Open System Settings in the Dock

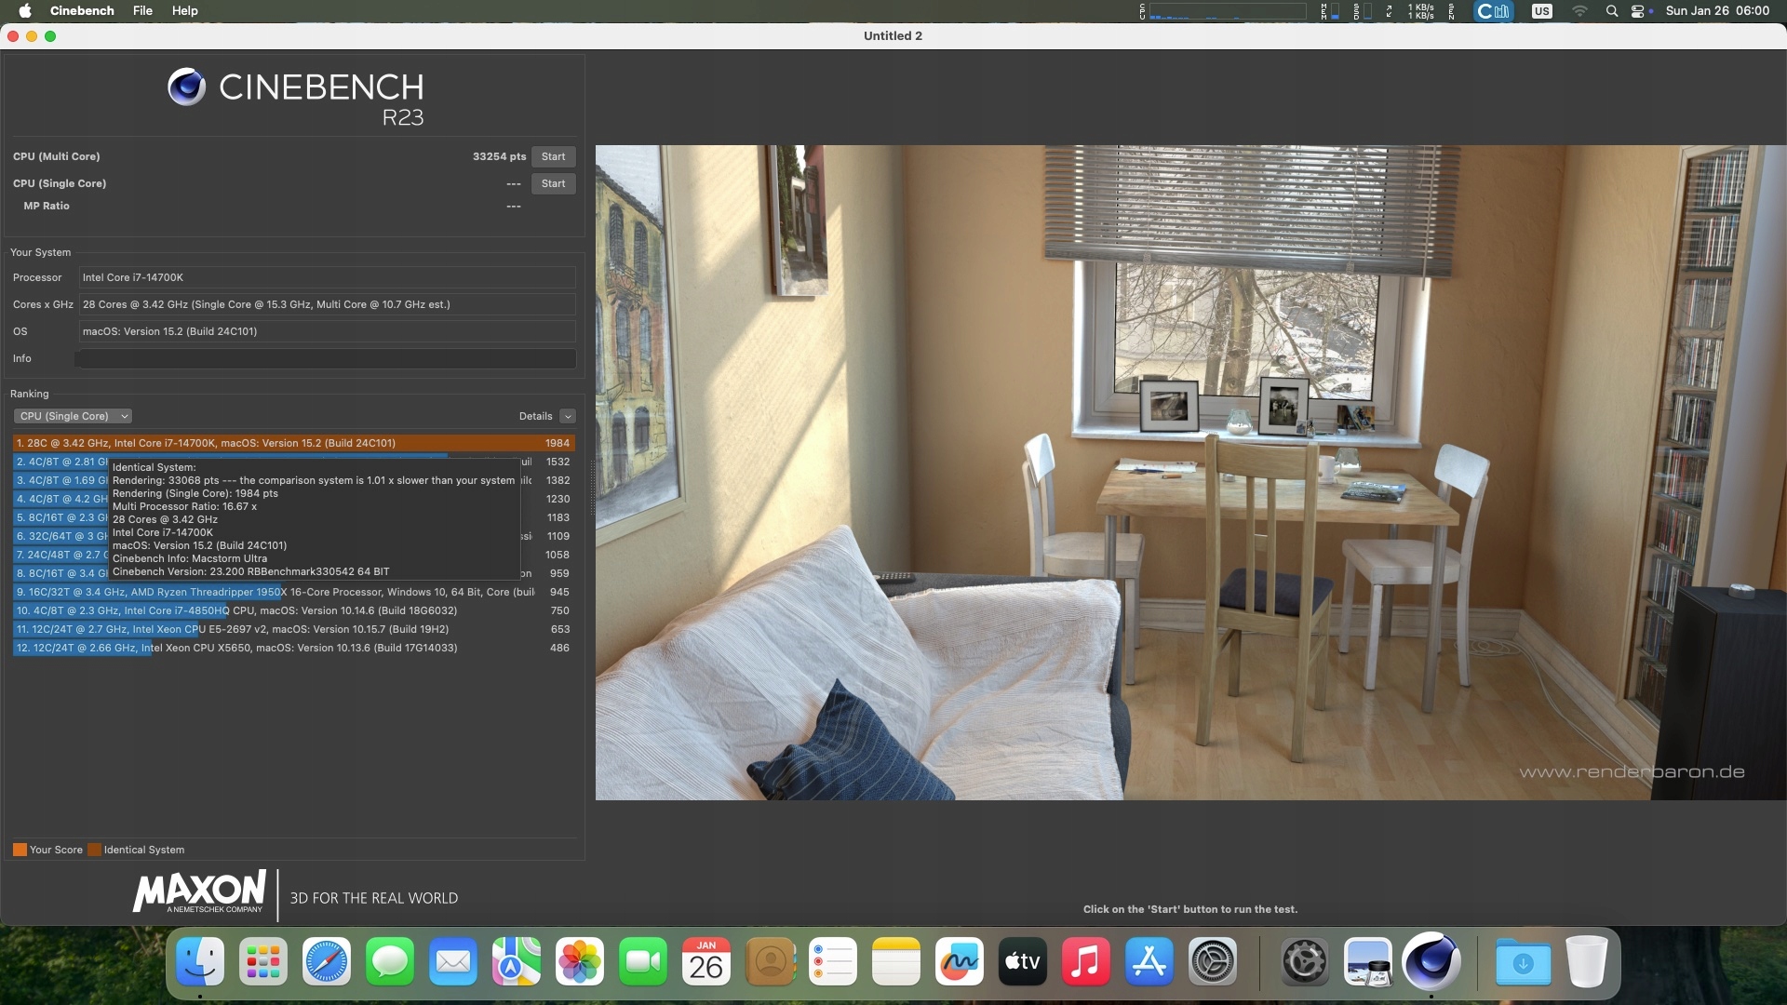coord(1213,961)
